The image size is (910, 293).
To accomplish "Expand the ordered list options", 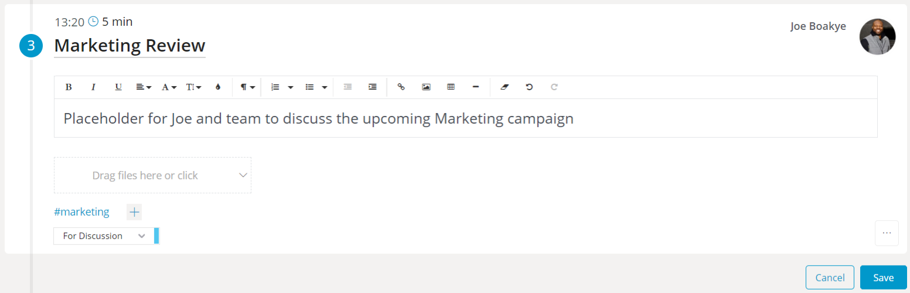I will coord(290,87).
